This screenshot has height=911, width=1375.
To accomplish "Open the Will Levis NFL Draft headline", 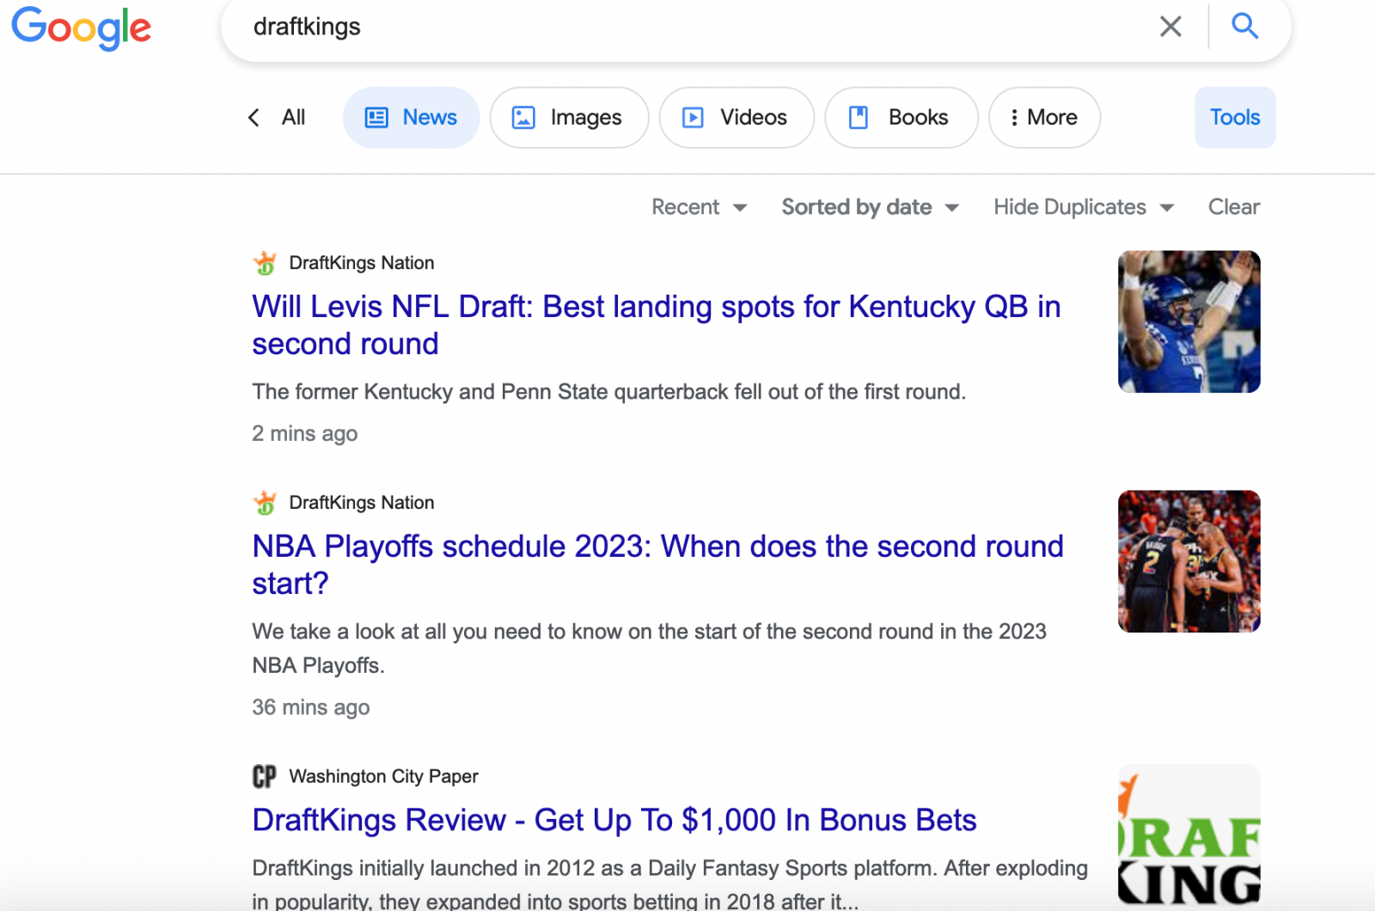I will 657,325.
